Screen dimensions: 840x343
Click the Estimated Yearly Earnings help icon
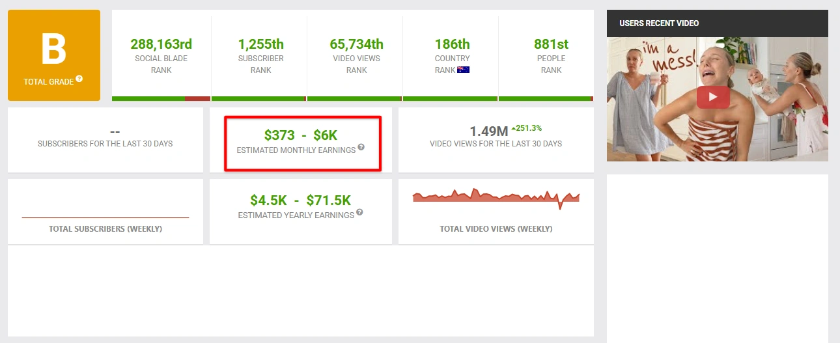tap(360, 212)
